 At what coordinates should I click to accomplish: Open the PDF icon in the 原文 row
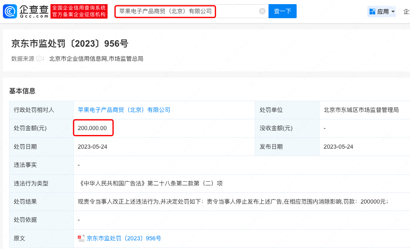[x=81, y=238]
